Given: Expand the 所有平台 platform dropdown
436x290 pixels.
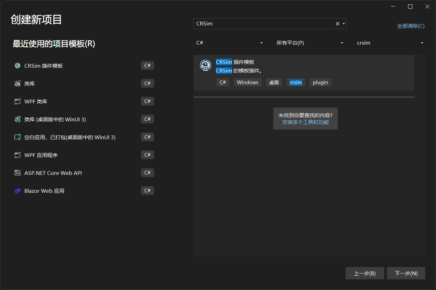Looking at the screenshot, I should coord(310,43).
